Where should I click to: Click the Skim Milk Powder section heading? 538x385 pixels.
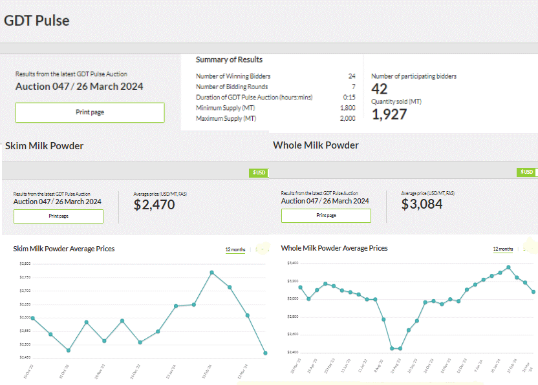tap(44, 146)
